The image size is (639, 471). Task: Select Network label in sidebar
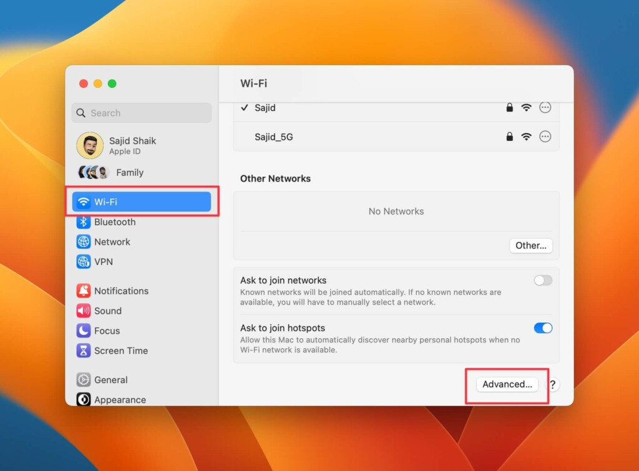[x=112, y=242]
